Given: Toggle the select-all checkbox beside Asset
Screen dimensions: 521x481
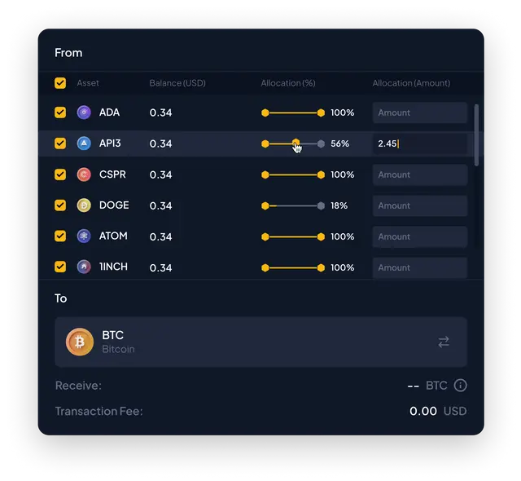Looking at the screenshot, I should point(60,83).
